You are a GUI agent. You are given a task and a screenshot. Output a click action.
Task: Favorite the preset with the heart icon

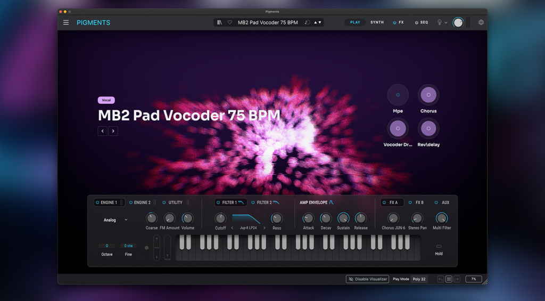230,22
